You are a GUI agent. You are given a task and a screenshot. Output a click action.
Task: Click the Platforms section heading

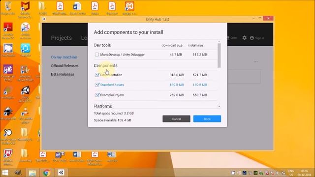click(103, 106)
